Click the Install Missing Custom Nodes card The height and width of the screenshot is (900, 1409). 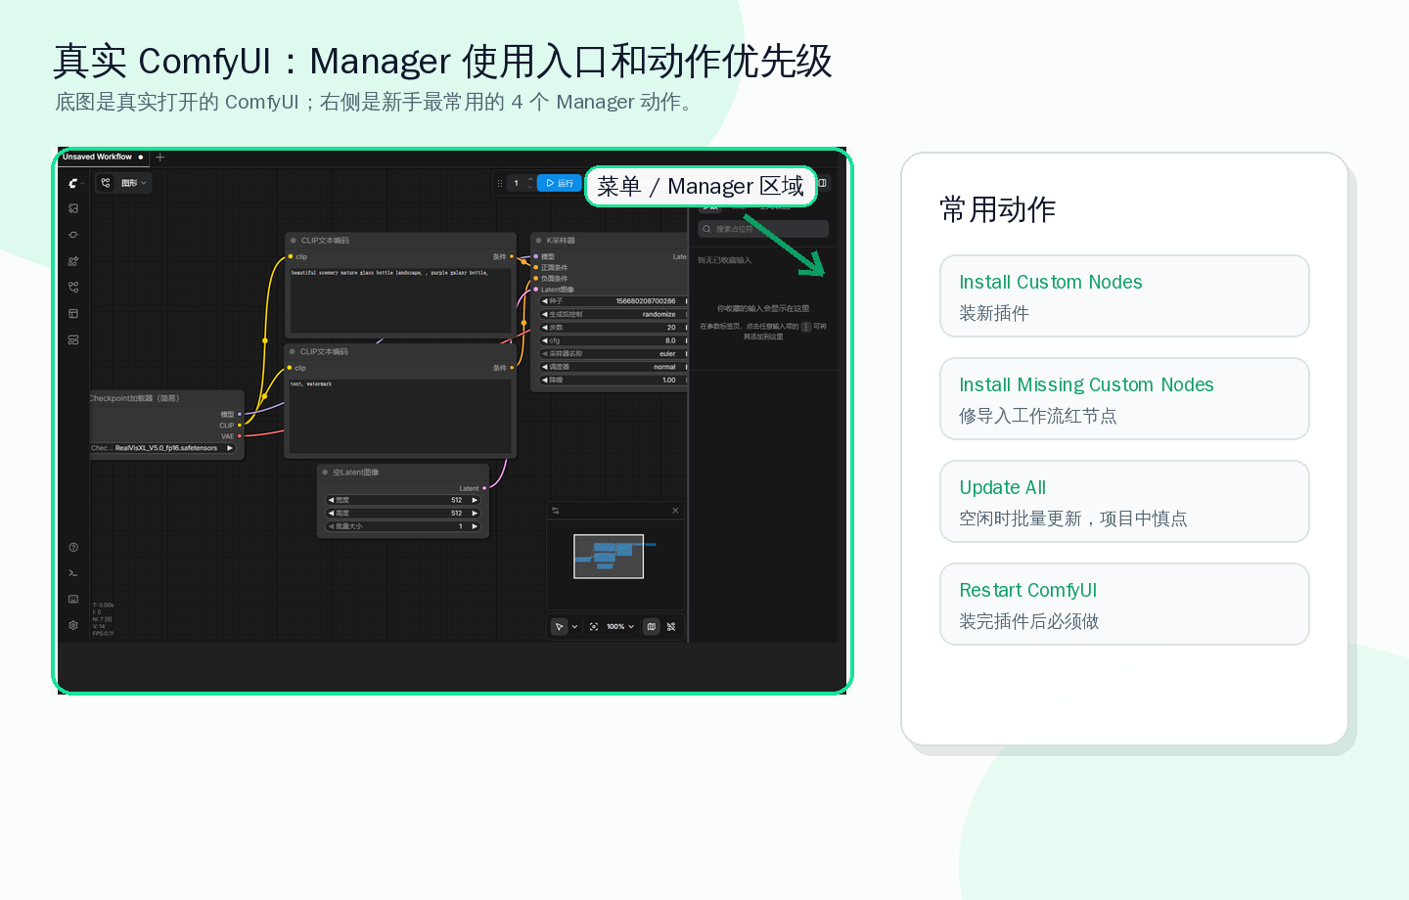[x=1124, y=399]
